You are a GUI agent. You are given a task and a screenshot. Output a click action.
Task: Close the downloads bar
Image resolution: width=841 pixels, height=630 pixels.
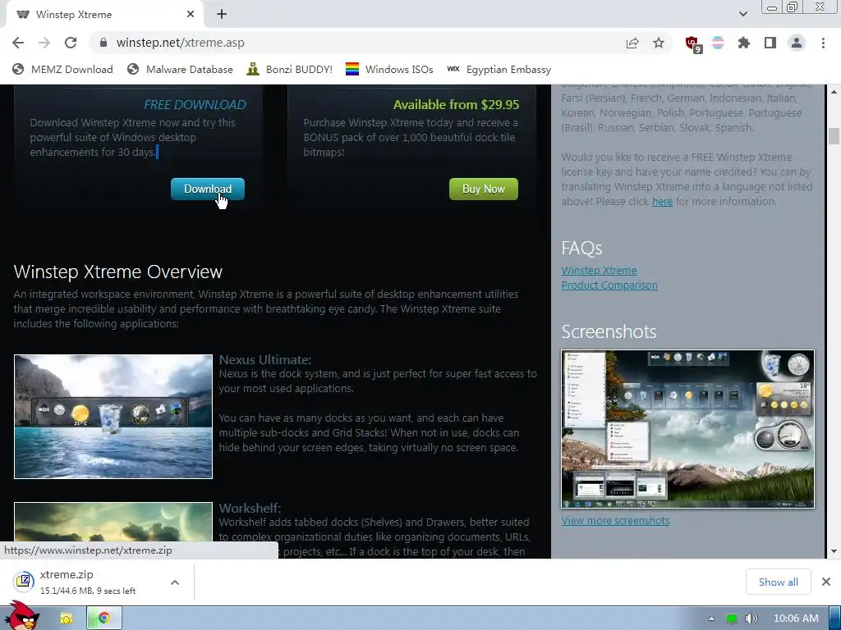[826, 582]
